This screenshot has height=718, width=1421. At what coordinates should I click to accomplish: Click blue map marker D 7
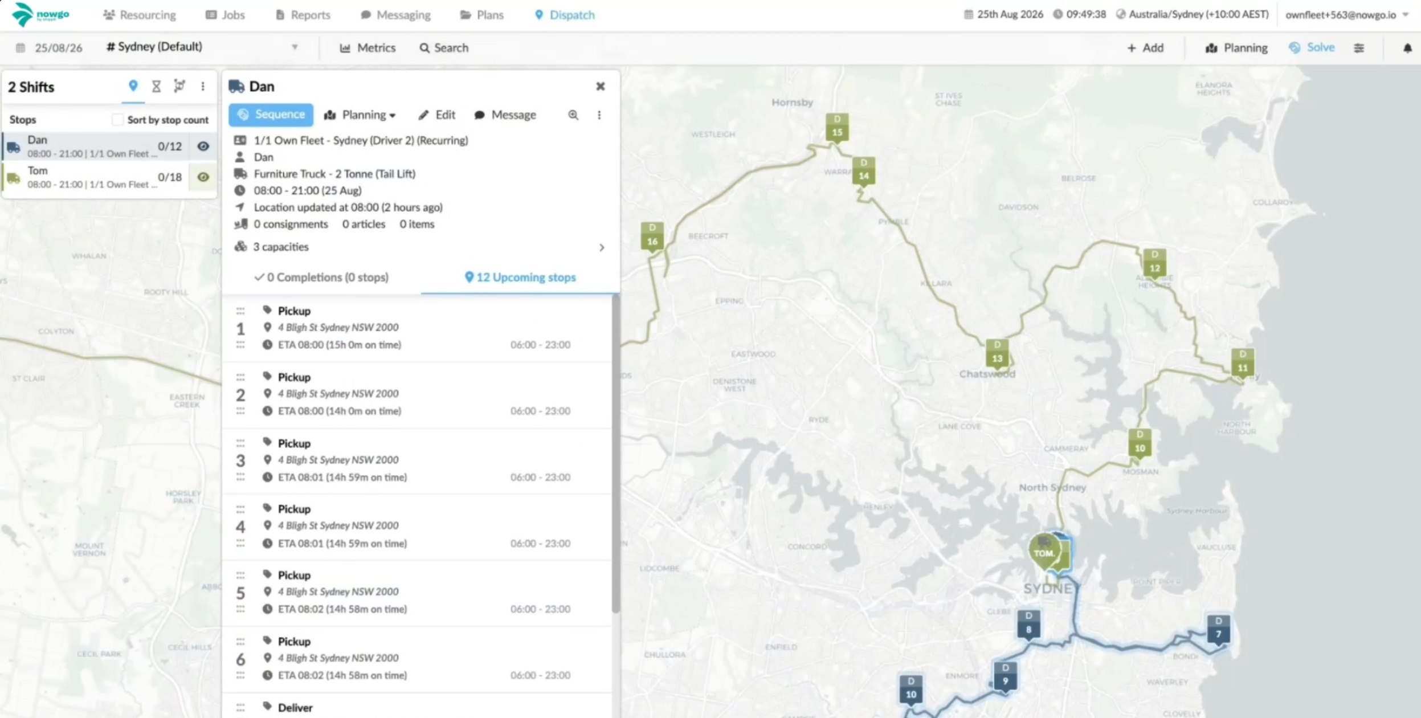[x=1218, y=630]
